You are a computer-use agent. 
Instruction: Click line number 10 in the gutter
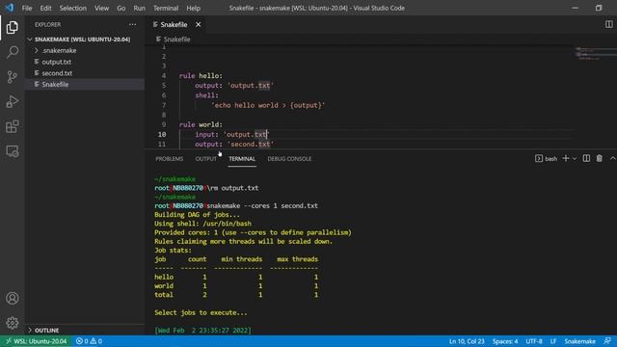162,135
